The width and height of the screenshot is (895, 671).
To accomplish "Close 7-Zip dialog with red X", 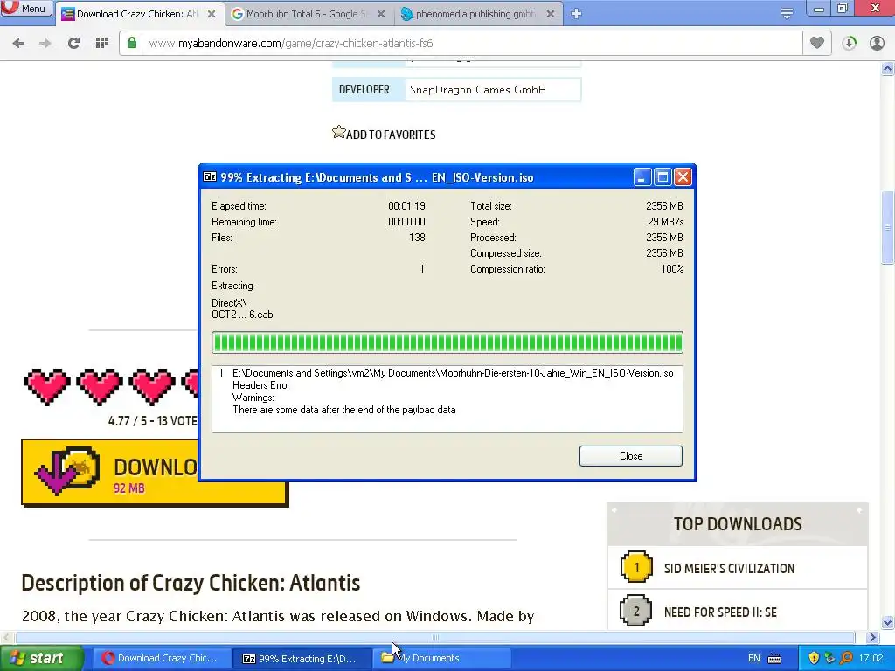I will [x=683, y=177].
